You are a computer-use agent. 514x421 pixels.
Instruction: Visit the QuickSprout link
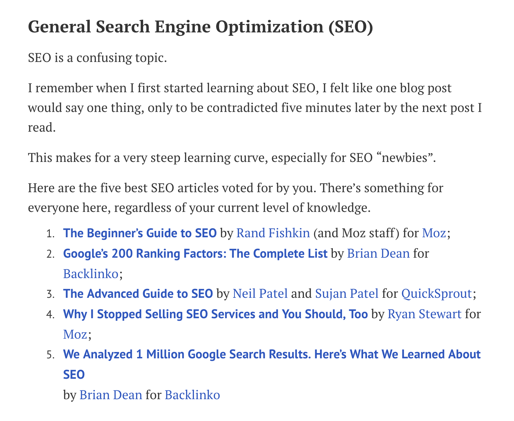[x=436, y=294]
